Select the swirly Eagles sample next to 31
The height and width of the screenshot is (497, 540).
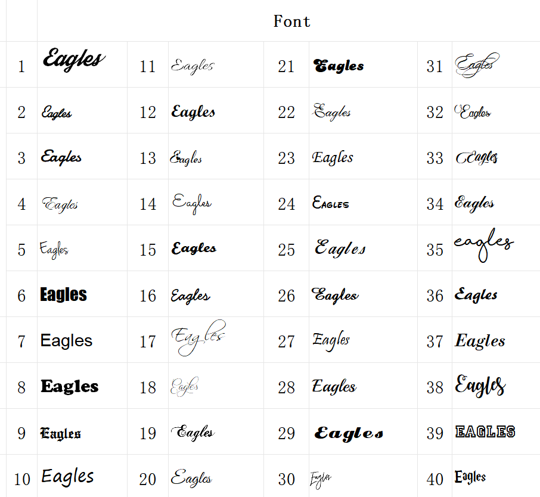(477, 64)
